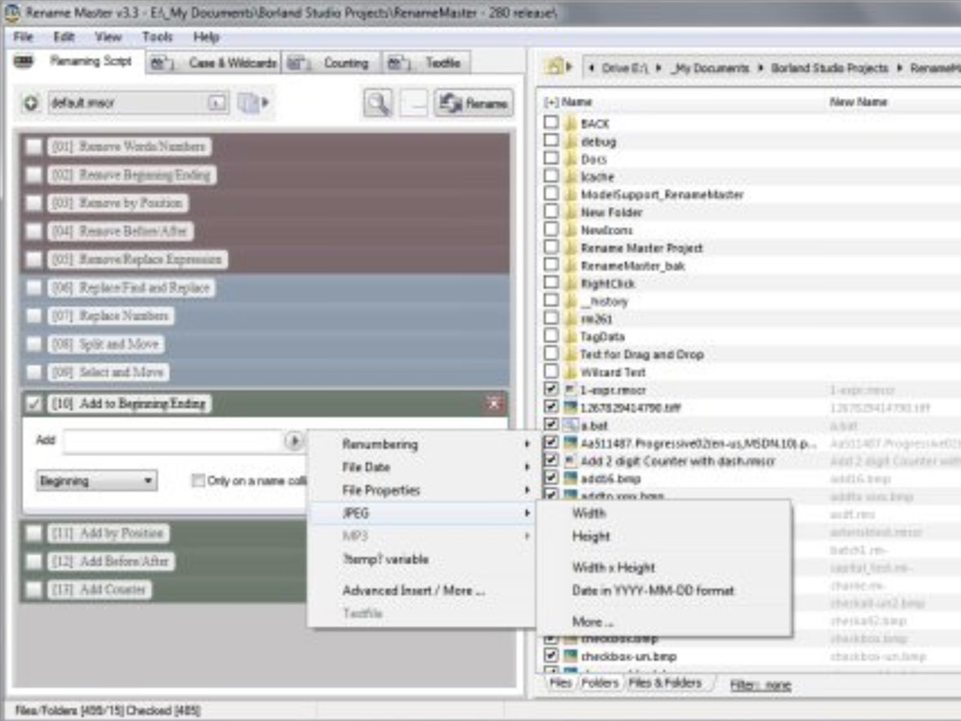The height and width of the screenshot is (721, 961).
Task: Expand the Drive E:\ breadcrumb arrow
Action: (x=659, y=67)
